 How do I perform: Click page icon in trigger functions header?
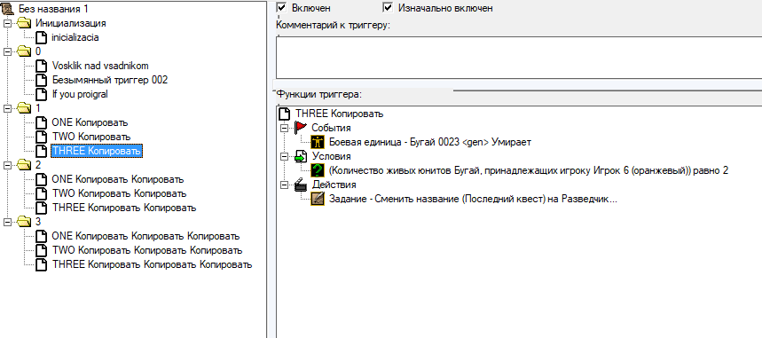pos(284,114)
